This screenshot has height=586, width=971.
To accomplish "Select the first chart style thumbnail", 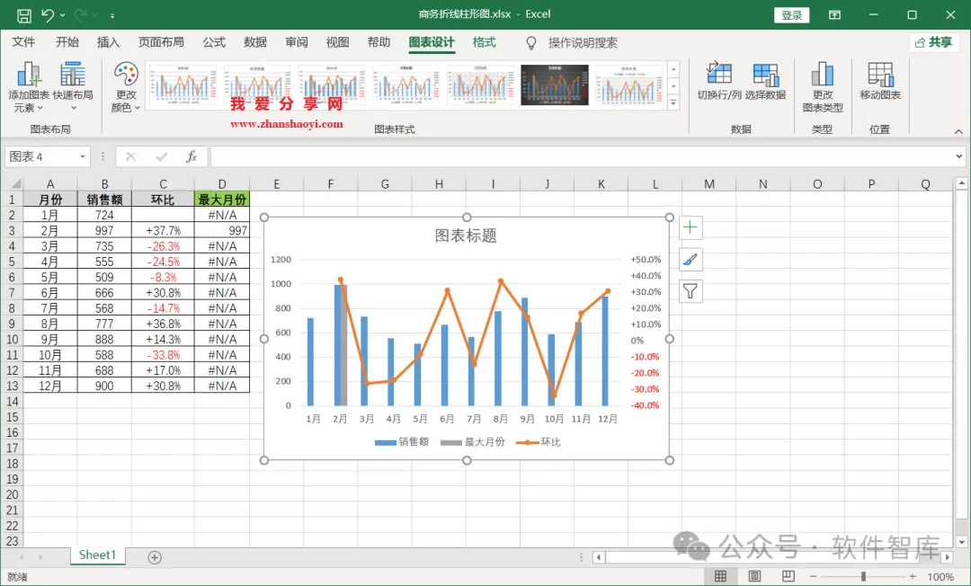I will 183,84.
